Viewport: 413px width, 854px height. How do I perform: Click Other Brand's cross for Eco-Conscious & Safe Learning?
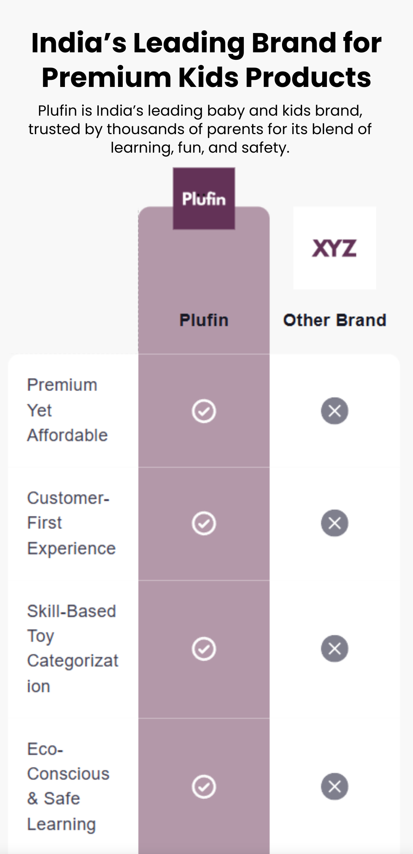click(x=334, y=787)
